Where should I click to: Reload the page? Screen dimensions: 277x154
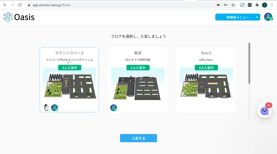click(20, 5)
